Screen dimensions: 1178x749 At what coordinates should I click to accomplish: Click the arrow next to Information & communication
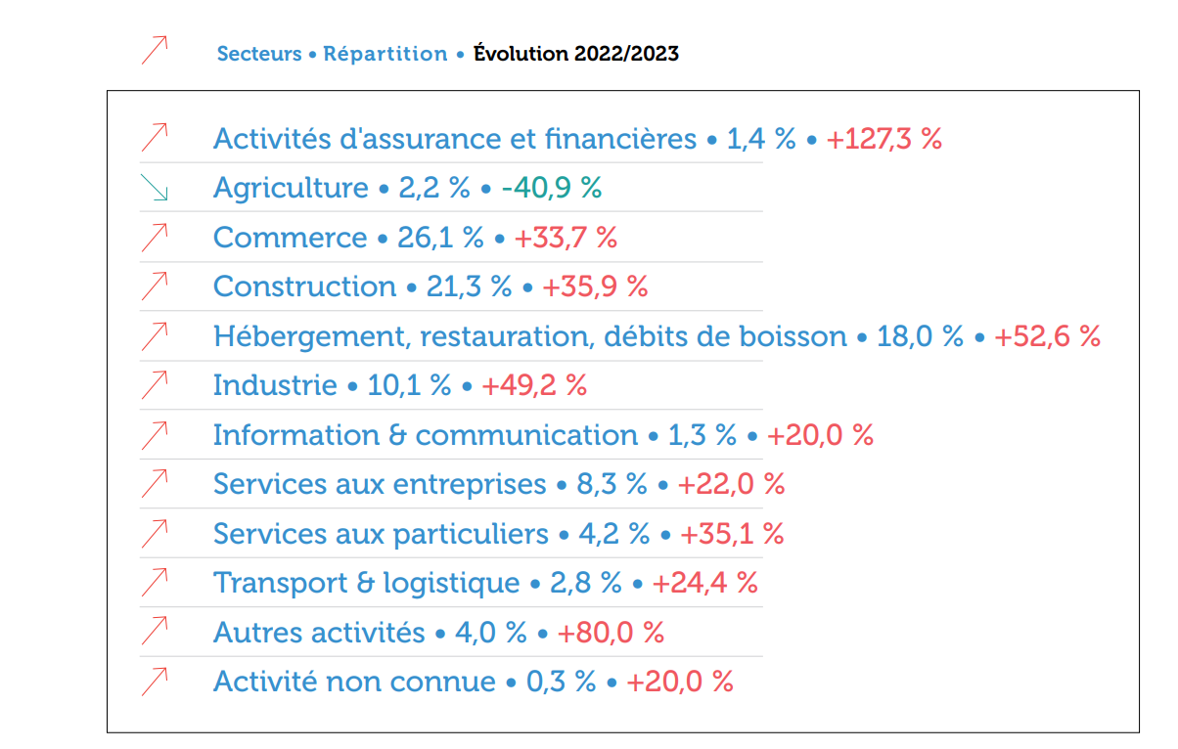point(155,435)
